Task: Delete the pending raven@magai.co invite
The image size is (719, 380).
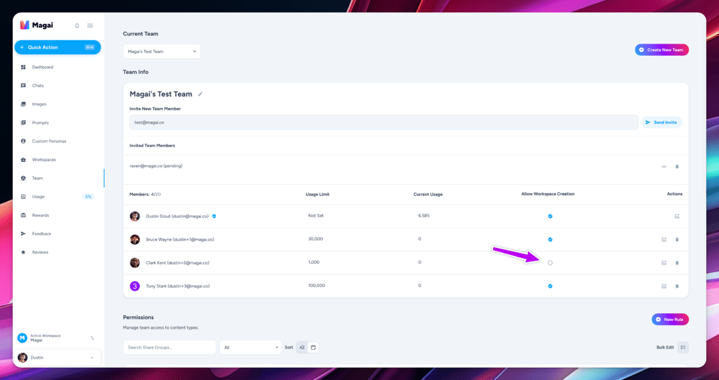Action: (677, 166)
